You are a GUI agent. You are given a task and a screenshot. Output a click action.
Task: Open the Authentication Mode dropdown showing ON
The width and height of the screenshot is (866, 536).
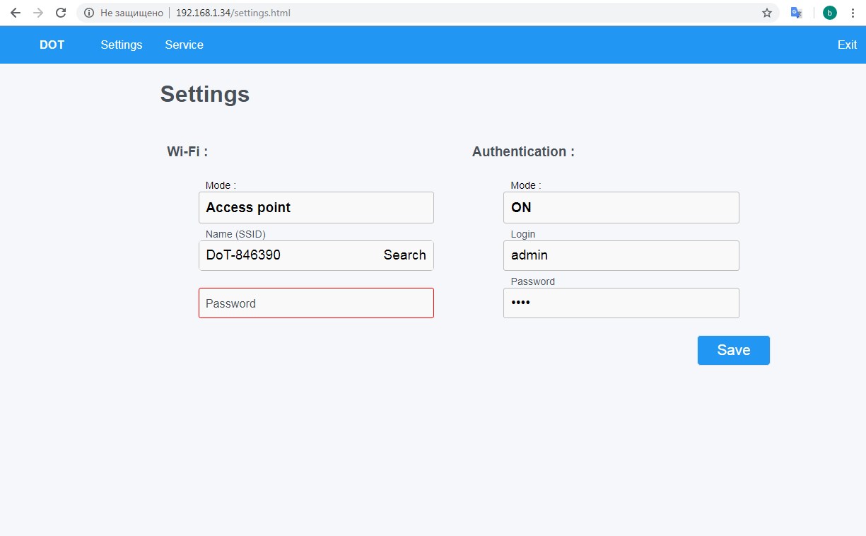pyautogui.click(x=621, y=207)
